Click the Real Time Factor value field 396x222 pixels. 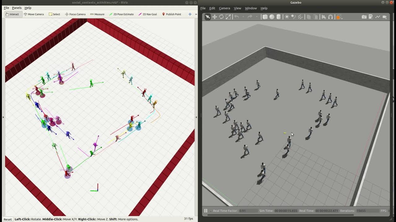click(248, 211)
